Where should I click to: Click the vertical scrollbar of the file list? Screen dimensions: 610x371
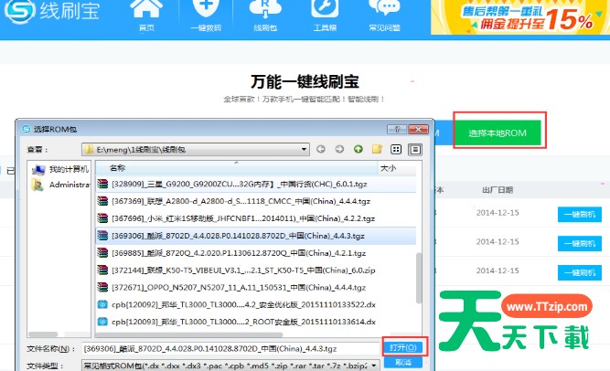pos(419,278)
